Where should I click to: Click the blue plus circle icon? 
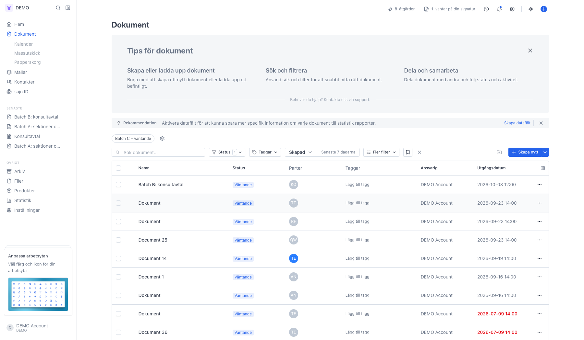click(544, 9)
